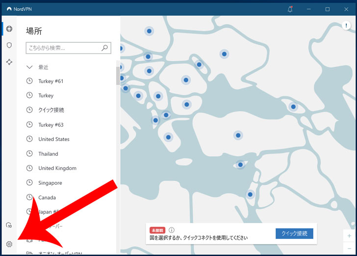Zoom in the map with plus button
This screenshot has height=256, width=357.
(x=349, y=236)
